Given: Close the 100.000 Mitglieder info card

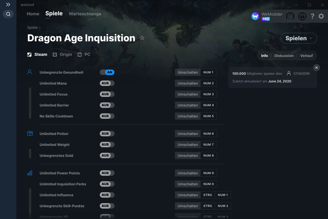Looking at the screenshot, I should tap(316, 67).
